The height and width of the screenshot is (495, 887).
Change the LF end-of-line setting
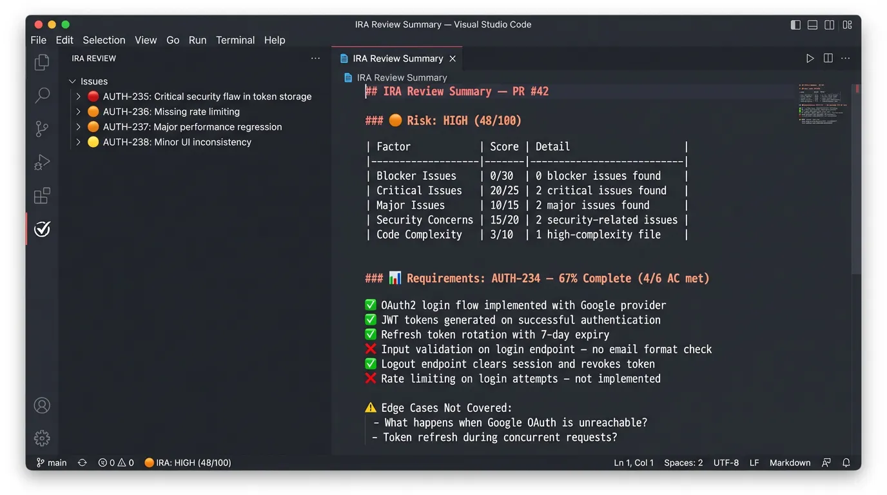tap(754, 463)
